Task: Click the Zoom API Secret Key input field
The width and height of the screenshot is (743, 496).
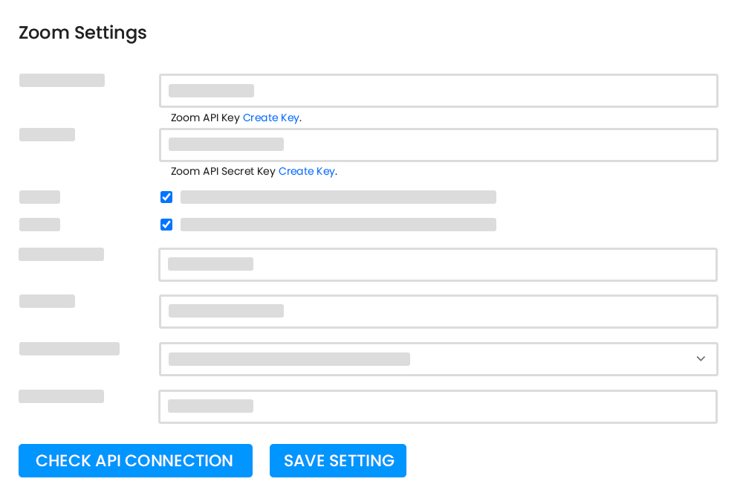Action: [438, 144]
